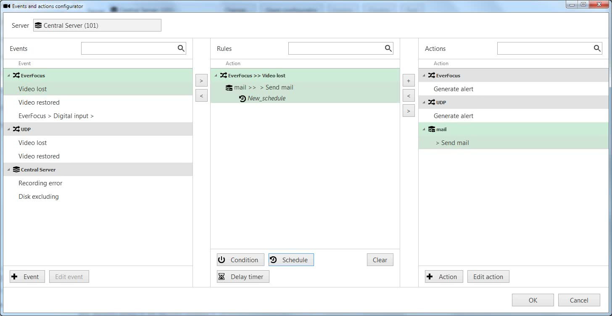Collapse the EverFocus group in Events
This screenshot has width=612, height=316.
pyautogui.click(x=8, y=76)
